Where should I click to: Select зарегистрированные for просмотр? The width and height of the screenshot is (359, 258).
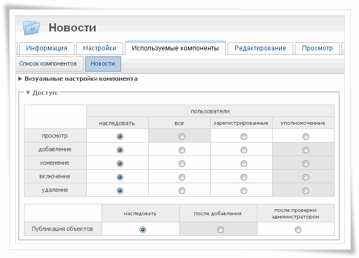point(244,137)
